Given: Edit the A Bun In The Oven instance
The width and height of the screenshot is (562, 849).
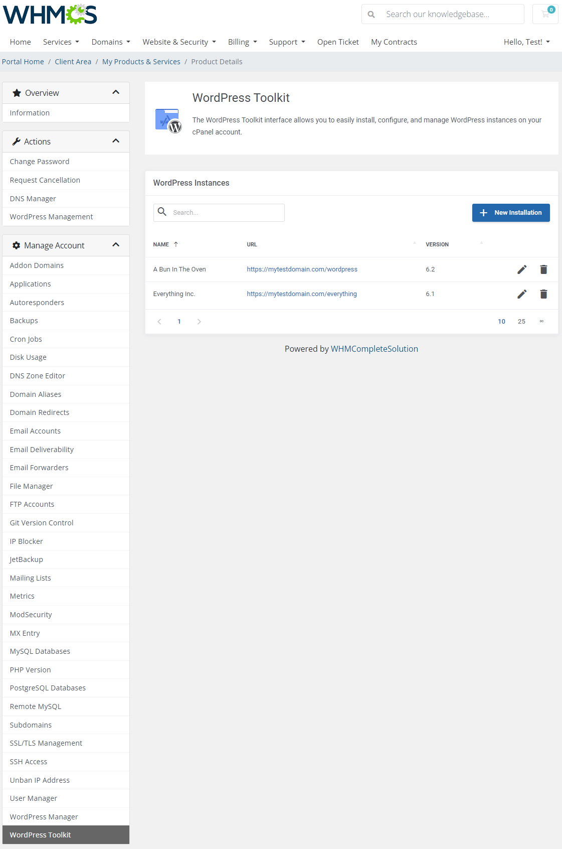Looking at the screenshot, I should coord(522,269).
